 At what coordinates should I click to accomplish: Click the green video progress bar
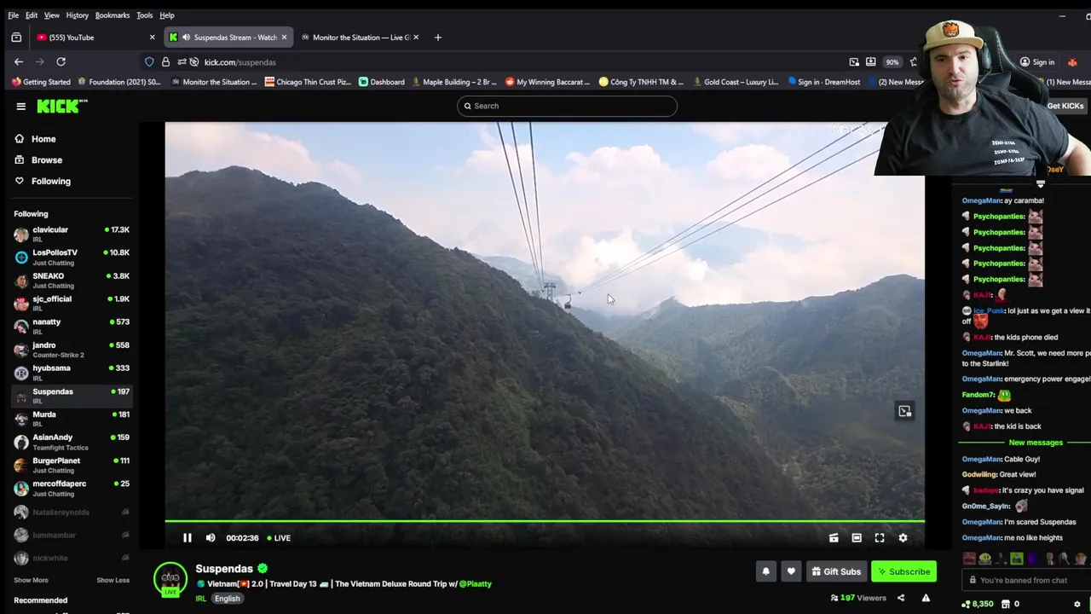coord(545,520)
